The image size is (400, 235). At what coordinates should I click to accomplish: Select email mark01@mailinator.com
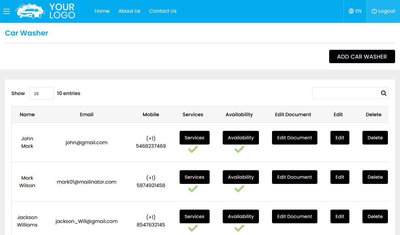tap(87, 182)
